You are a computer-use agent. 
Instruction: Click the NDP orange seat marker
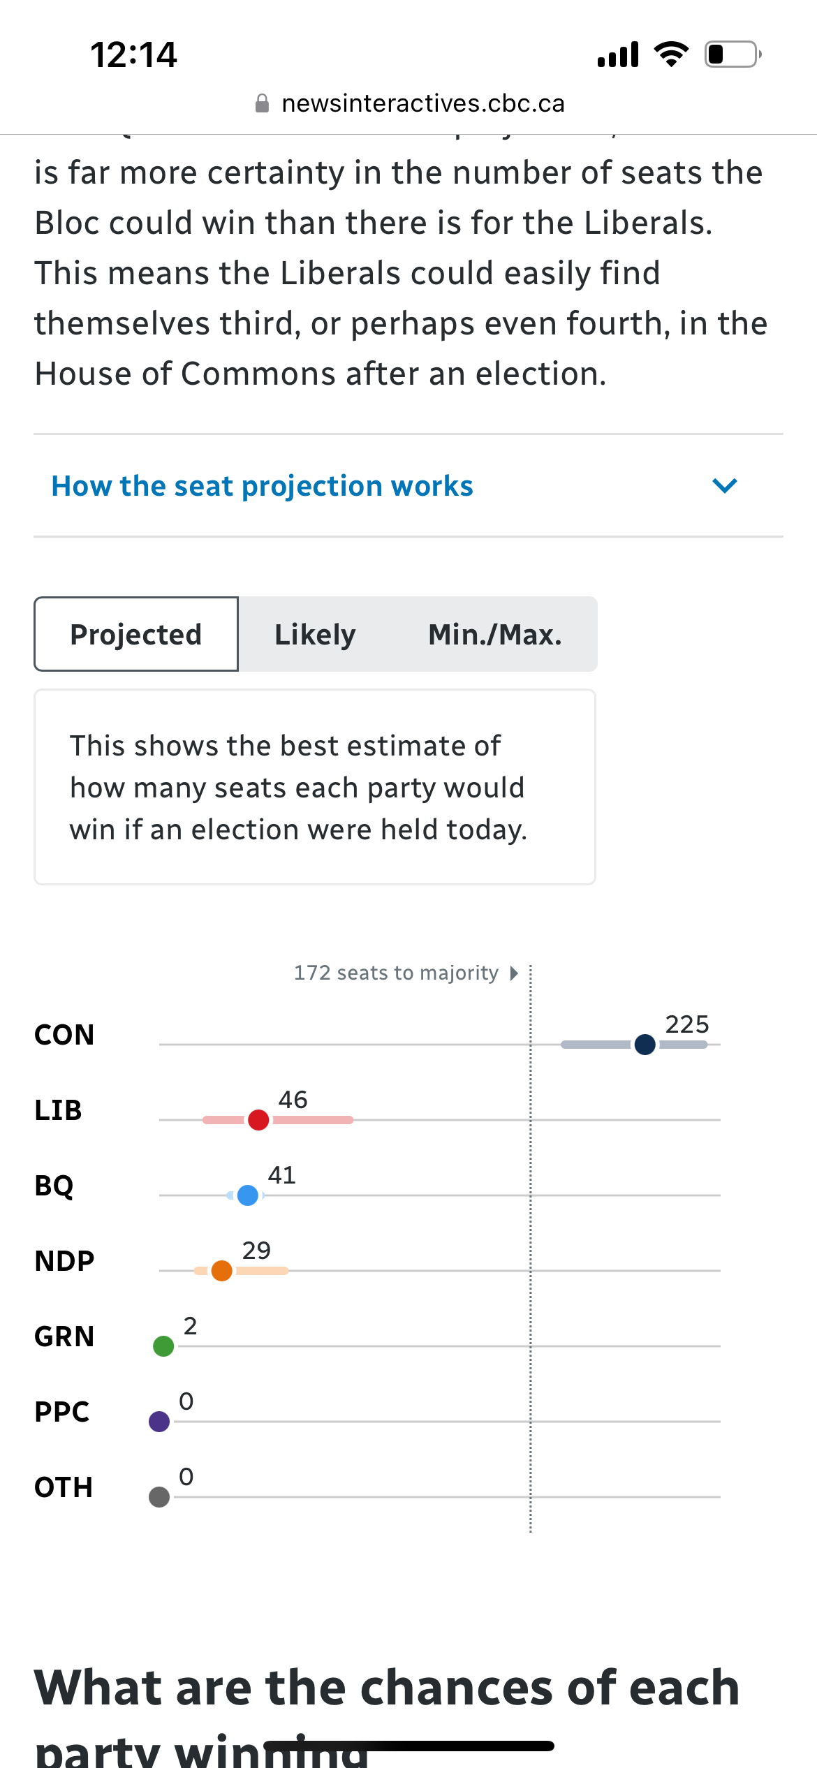(222, 1271)
